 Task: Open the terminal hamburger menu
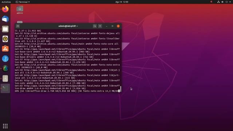(100, 26)
